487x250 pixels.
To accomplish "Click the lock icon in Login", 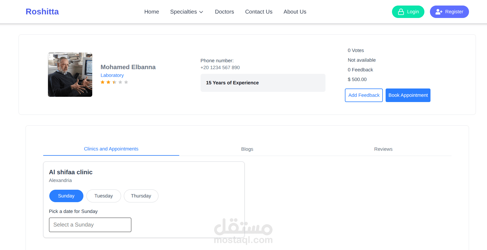I will tap(401, 12).
